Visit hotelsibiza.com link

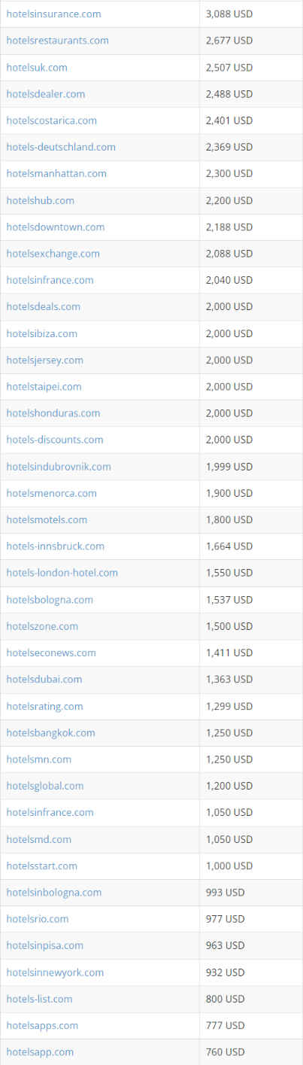(x=41, y=333)
